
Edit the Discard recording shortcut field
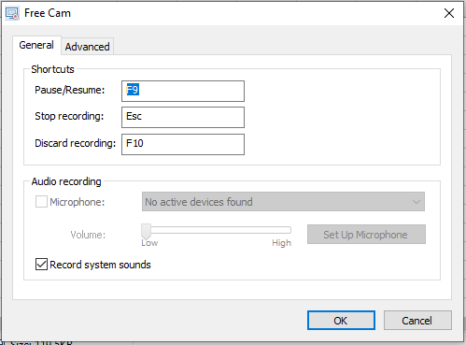pyautogui.click(x=183, y=144)
